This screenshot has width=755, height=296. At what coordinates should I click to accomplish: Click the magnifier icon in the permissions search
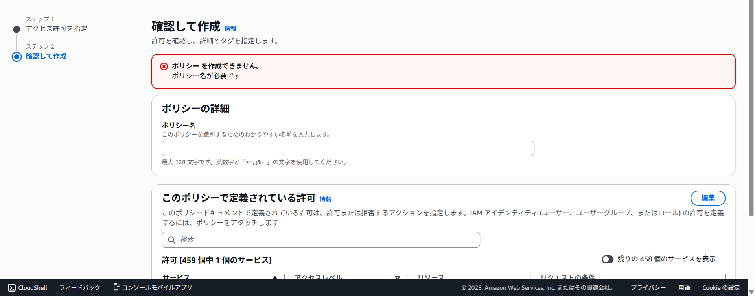(x=171, y=240)
